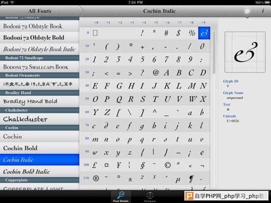Tap the large ampersand glyph preview
Viewport: 271px width, 203px height.
(x=245, y=52)
